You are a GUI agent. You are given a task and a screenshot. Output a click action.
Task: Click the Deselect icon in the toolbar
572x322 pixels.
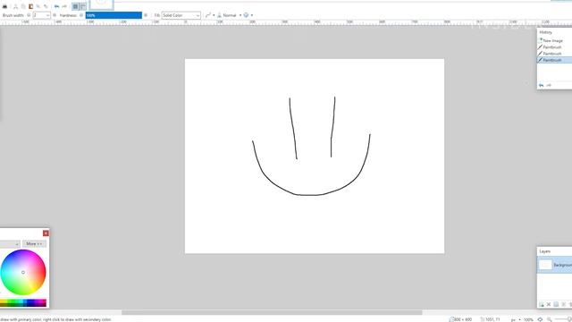click(46, 6)
